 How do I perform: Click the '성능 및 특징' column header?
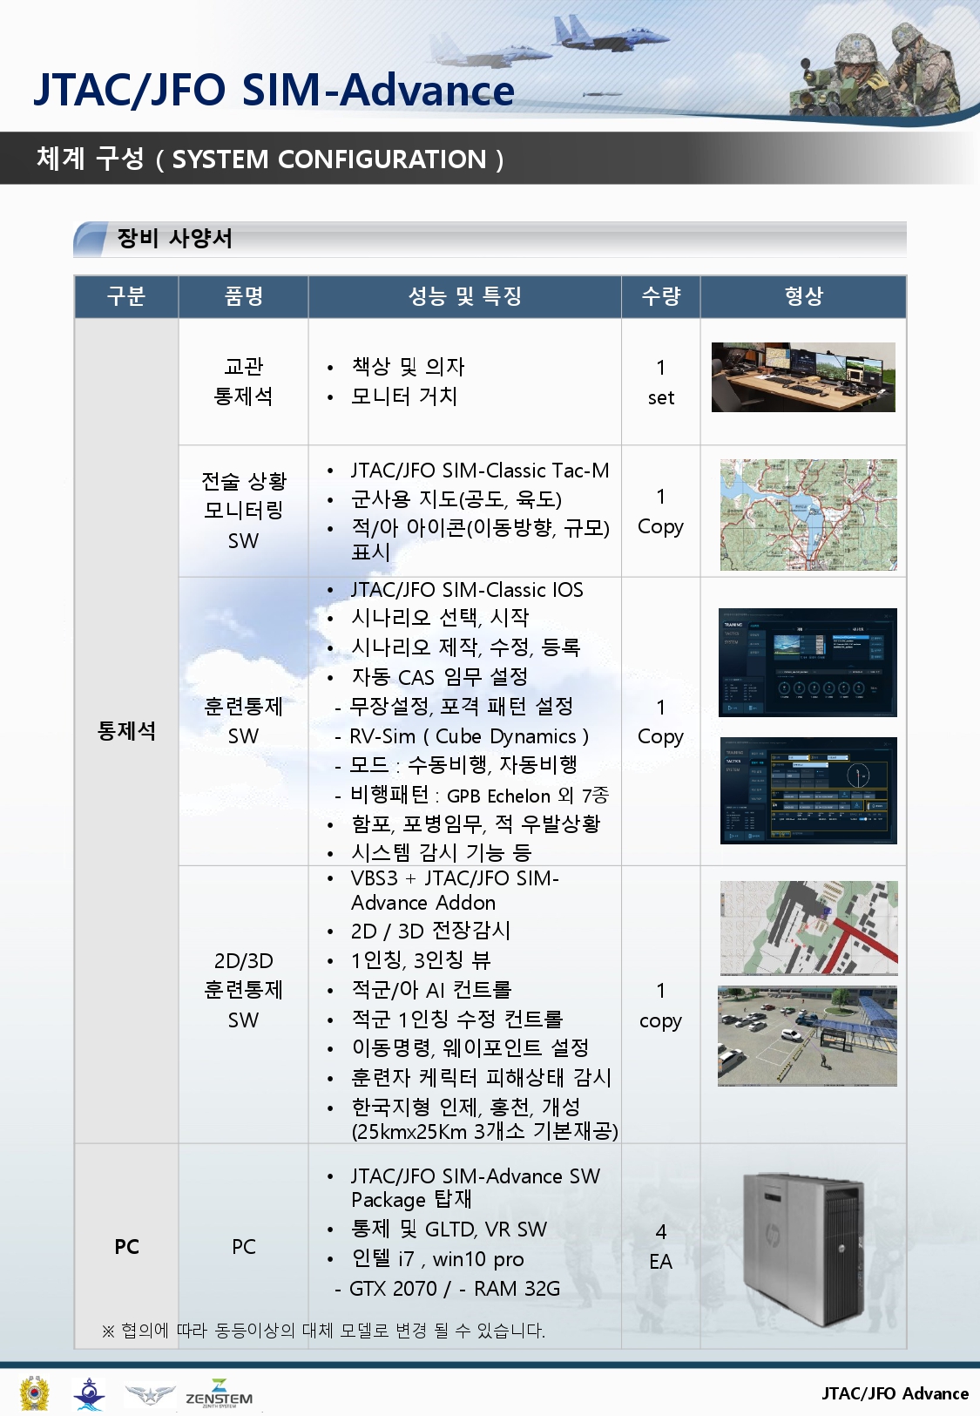click(465, 296)
